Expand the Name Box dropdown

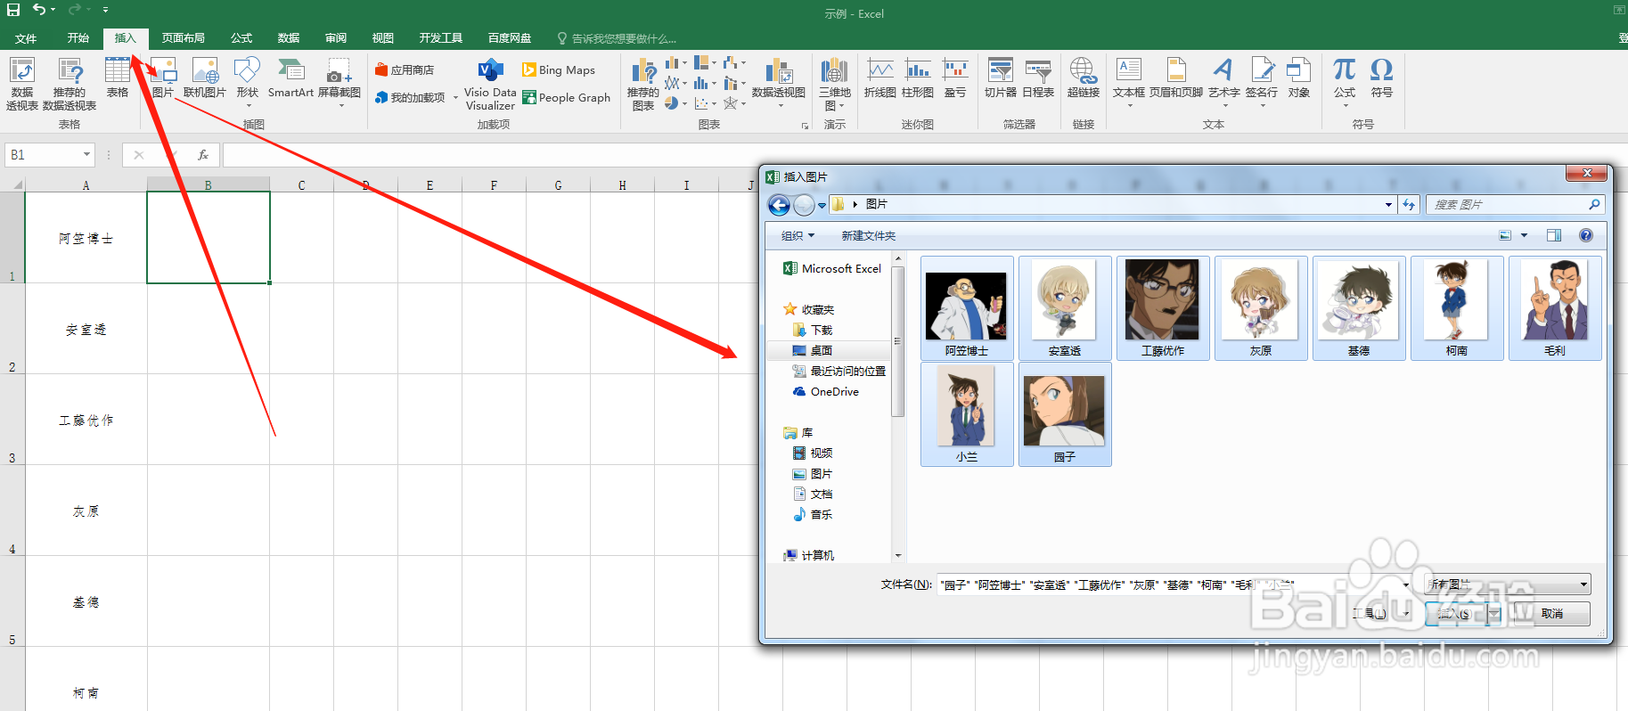coord(86,155)
